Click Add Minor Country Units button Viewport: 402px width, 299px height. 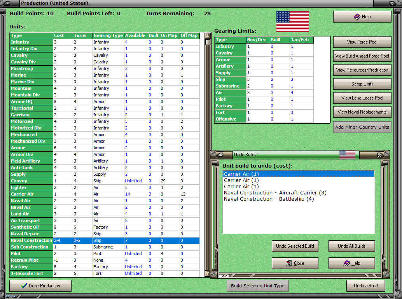[362, 127]
